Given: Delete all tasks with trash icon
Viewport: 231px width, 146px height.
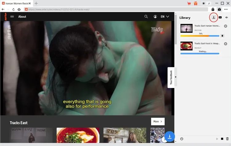Looking at the screenshot, I should 228,139.
